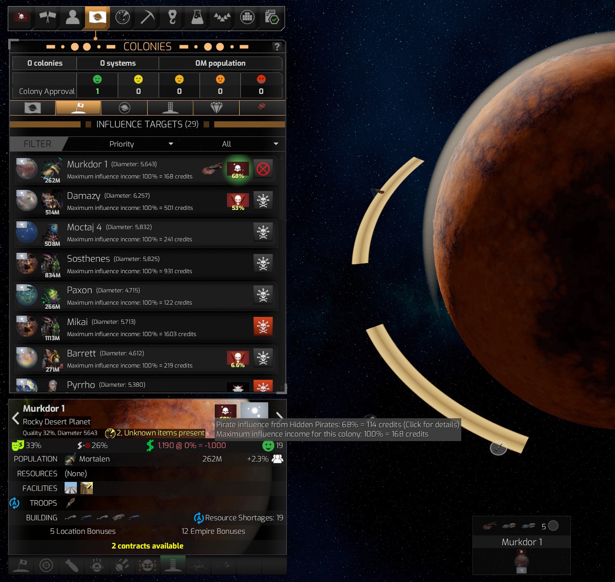Toggle skull influence button for Moctaj 4
The width and height of the screenshot is (615, 582).
coord(263,232)
